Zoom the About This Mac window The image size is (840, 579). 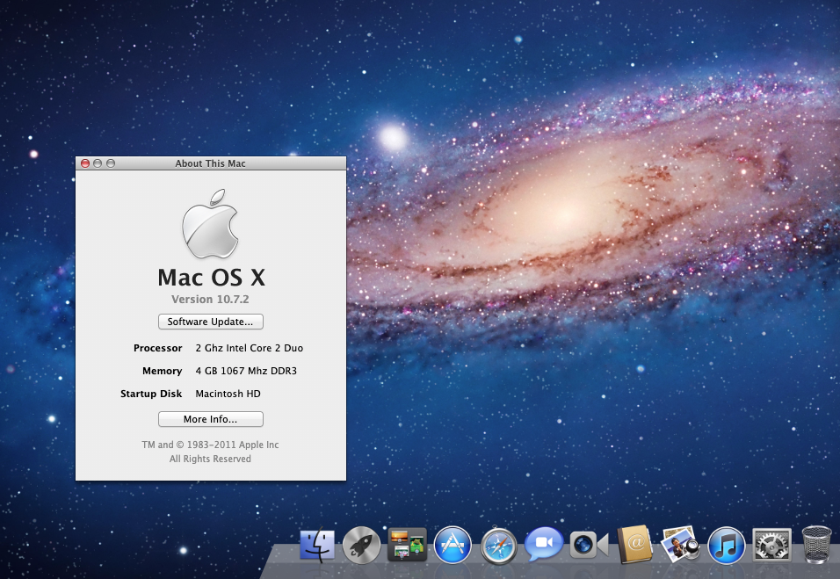[111, 163]
